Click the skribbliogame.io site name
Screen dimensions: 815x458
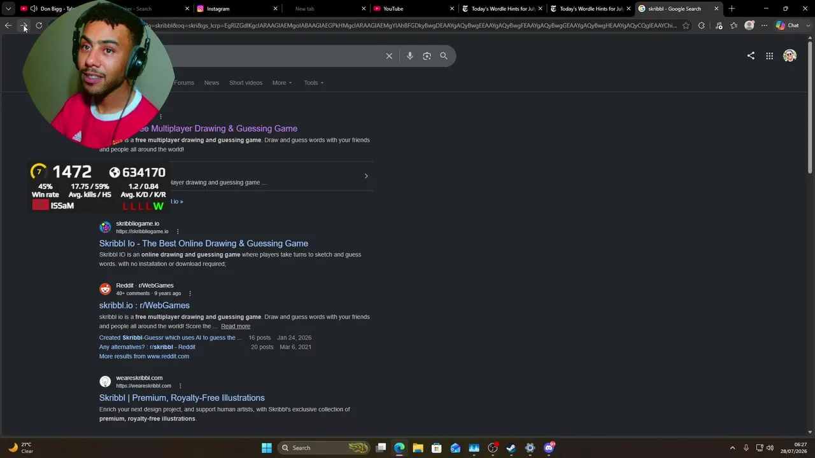tap(138, 224)
